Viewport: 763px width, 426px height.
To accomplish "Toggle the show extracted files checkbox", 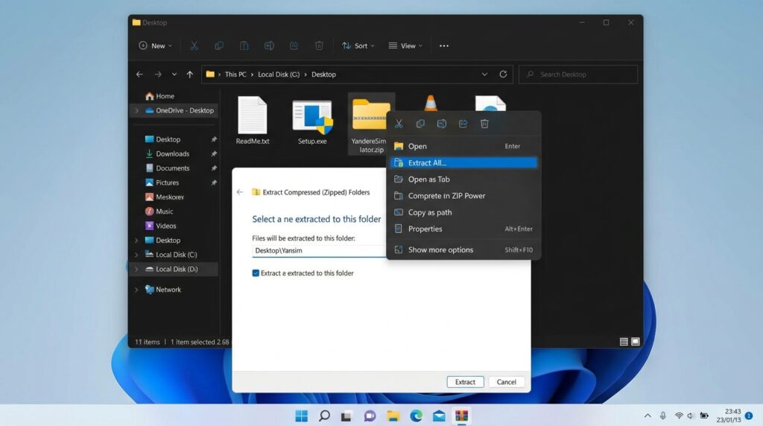I will tap(256, 273).
